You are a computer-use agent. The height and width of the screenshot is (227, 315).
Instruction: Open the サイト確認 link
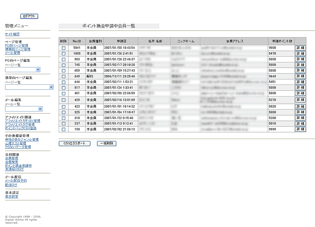point(12,34)
